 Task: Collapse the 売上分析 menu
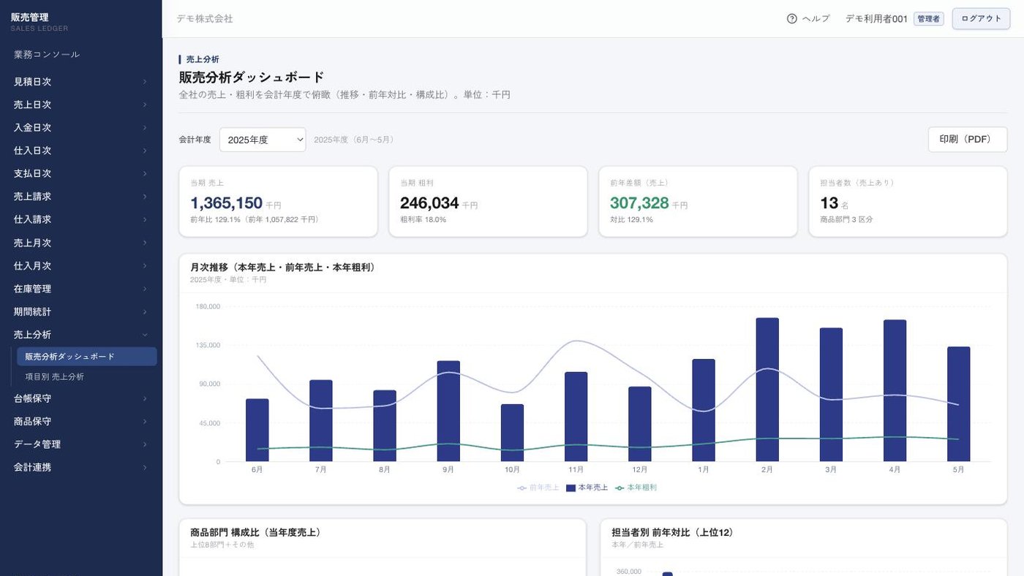point(80,335)
